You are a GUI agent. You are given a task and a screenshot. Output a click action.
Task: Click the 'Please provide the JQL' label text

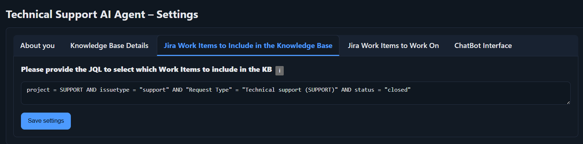coord(146,69)
